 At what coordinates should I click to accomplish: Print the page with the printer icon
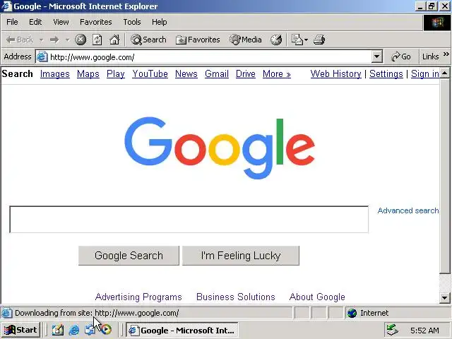(319, 40)
